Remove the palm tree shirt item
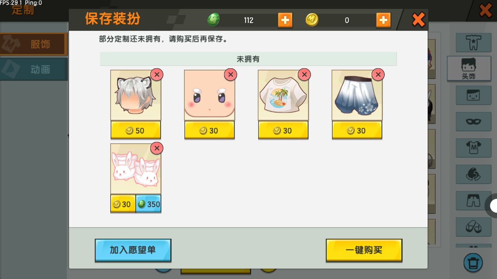 tap(304, 74)
